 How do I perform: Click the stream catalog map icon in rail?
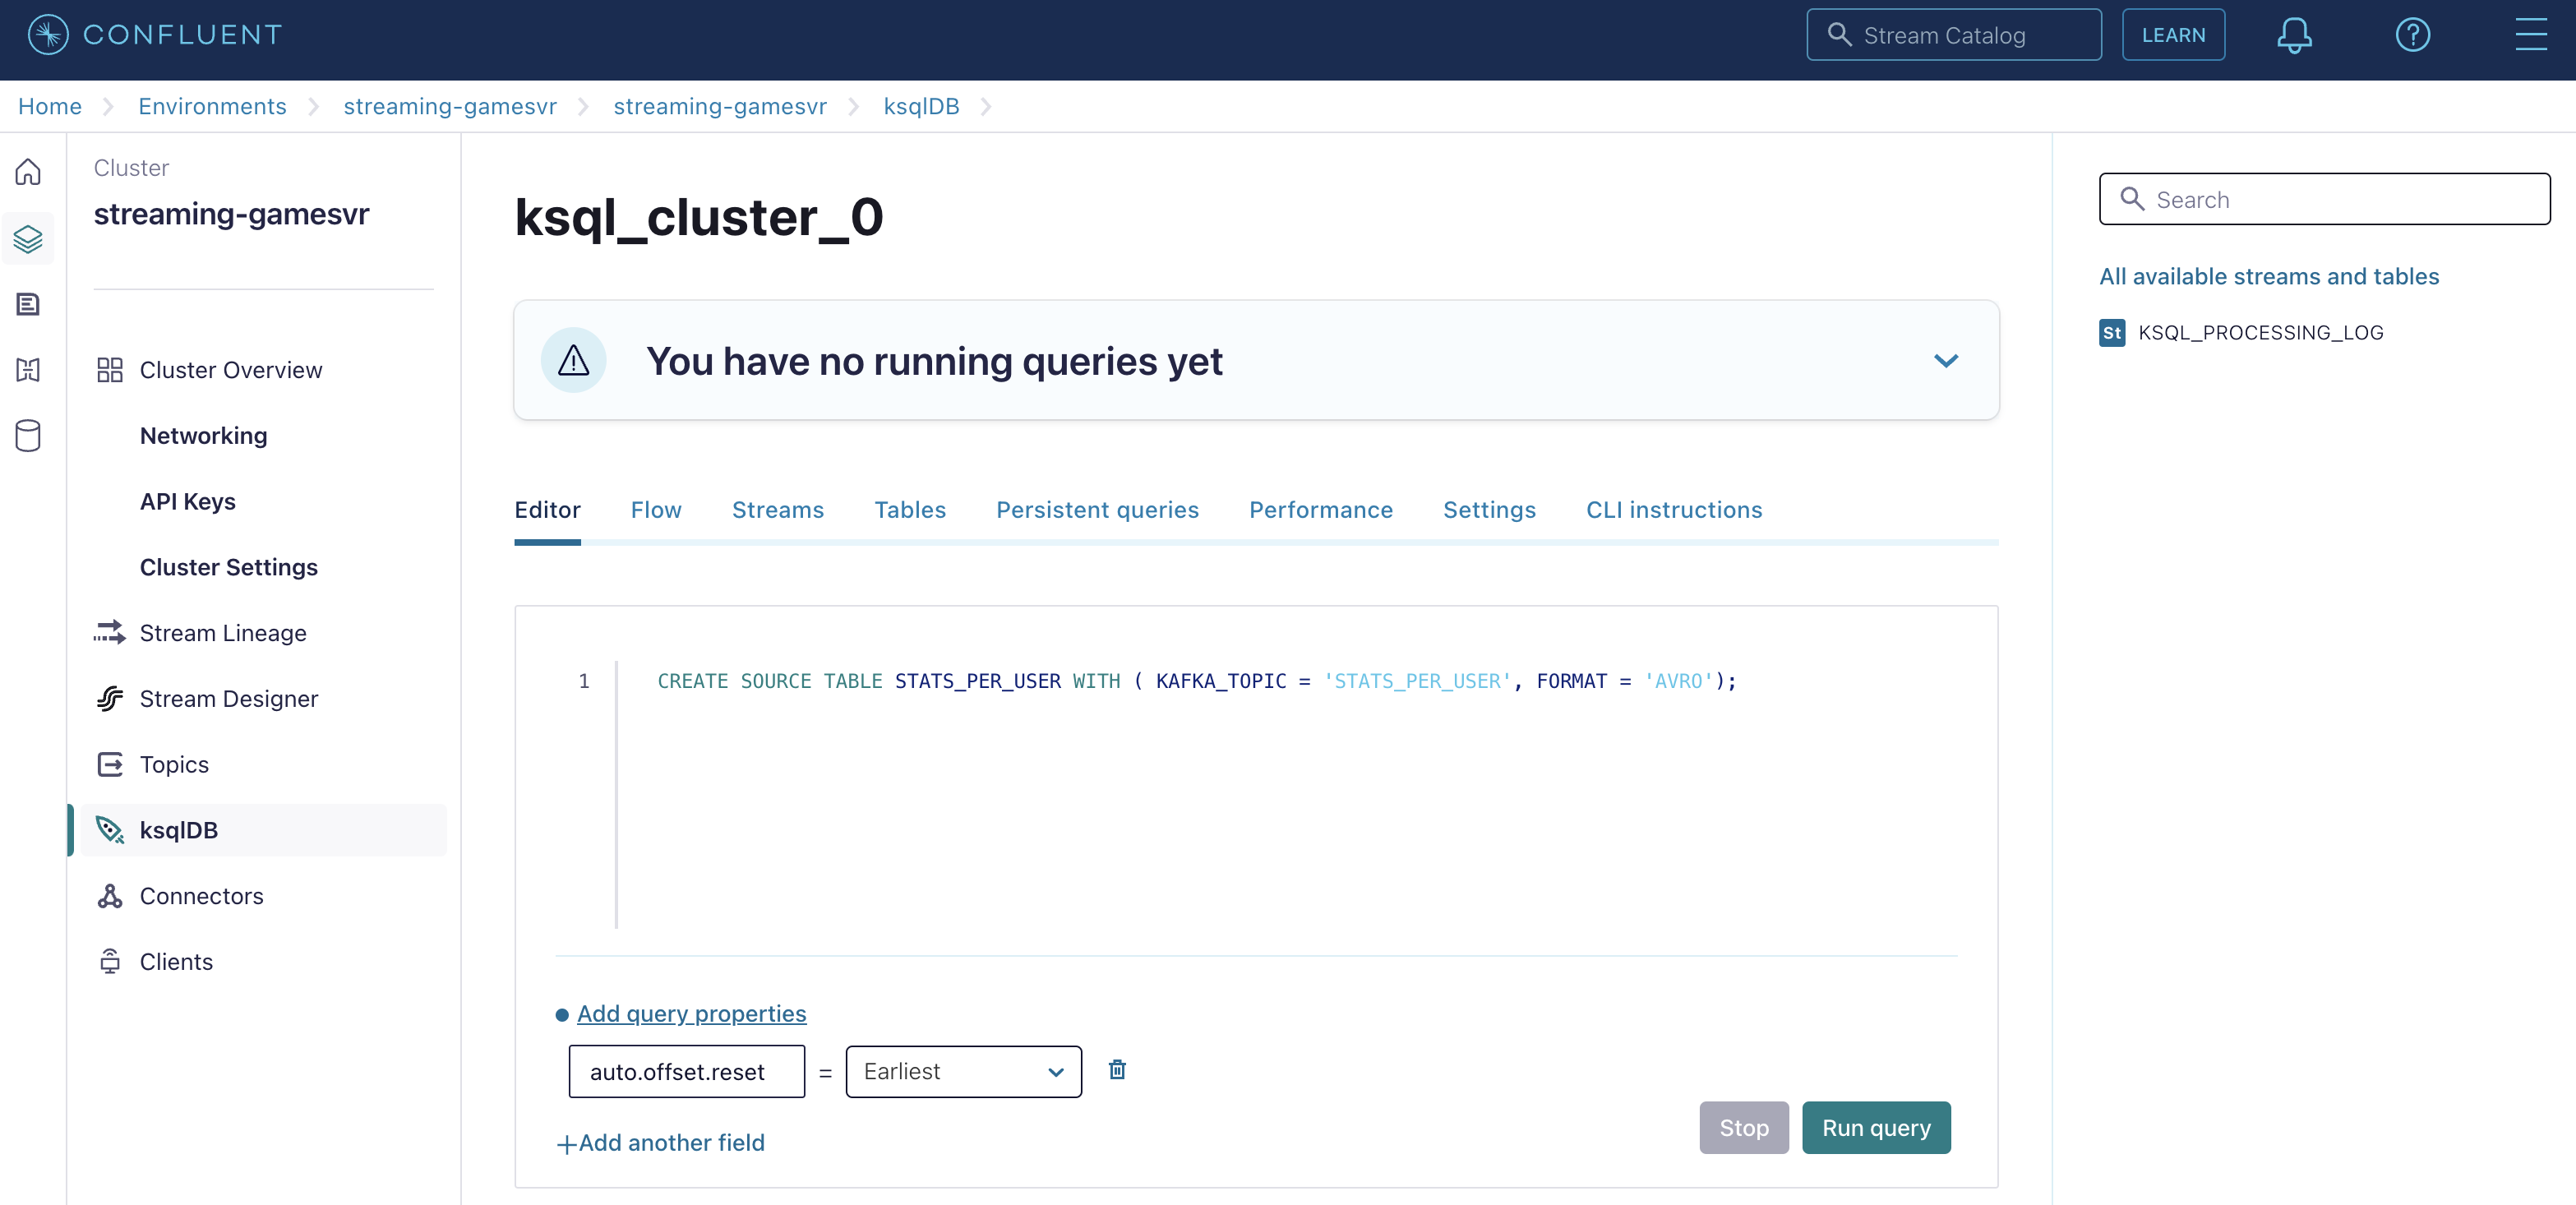pyautogui.click(x=28, y=370)
